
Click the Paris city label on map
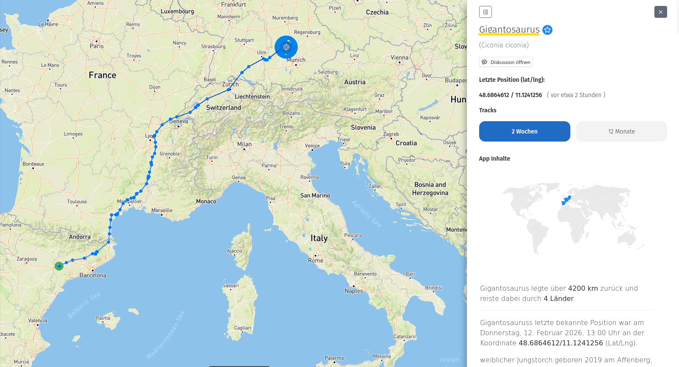click(97, 46)
